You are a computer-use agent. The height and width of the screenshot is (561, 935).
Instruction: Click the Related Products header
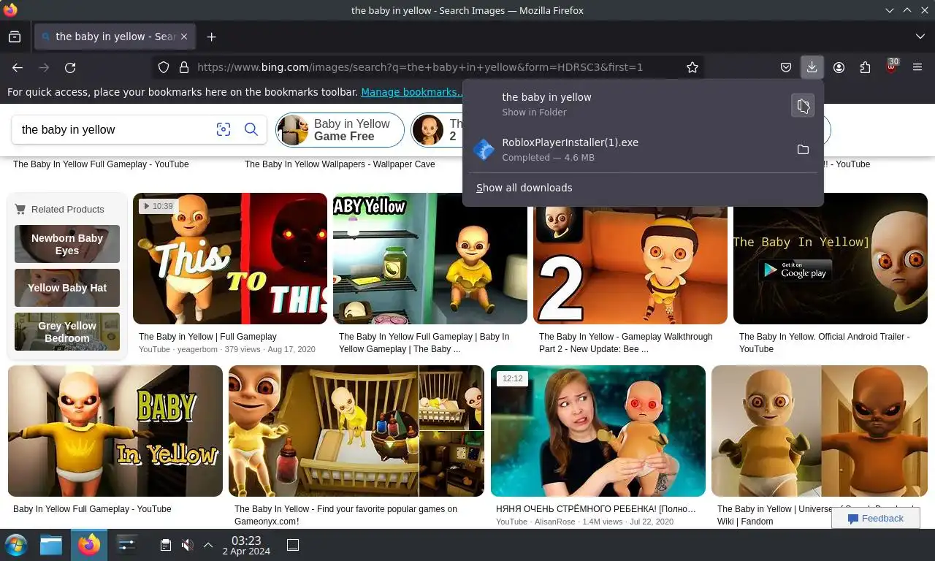[x=68, y=209]
